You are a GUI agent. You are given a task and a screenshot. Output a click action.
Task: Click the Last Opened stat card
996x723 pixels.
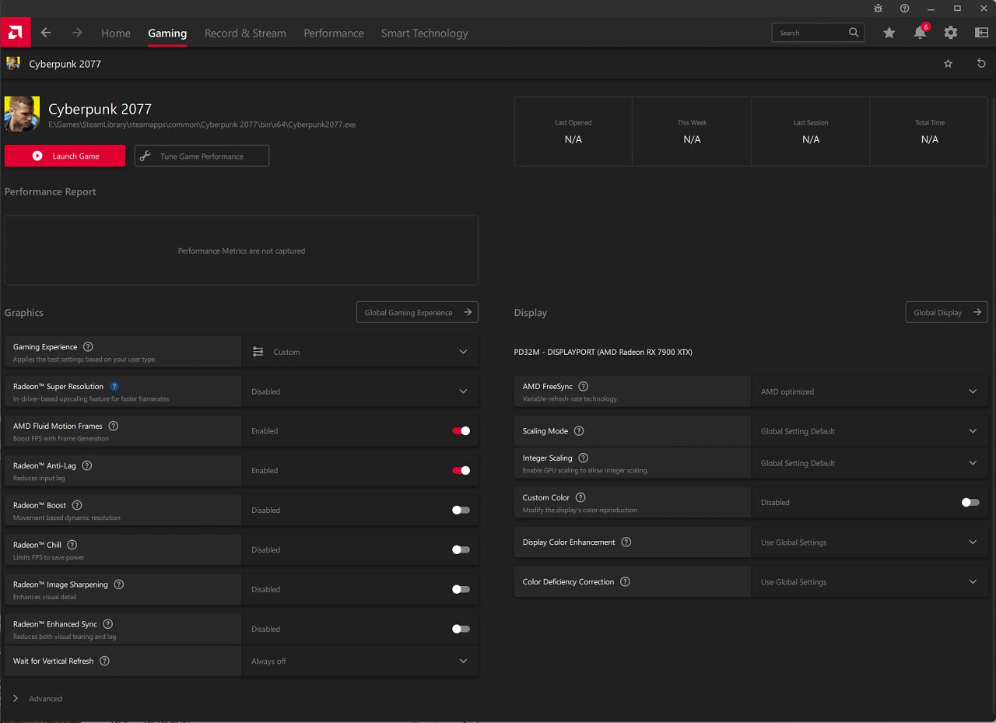pyautogui.click(x=573, y=132)
